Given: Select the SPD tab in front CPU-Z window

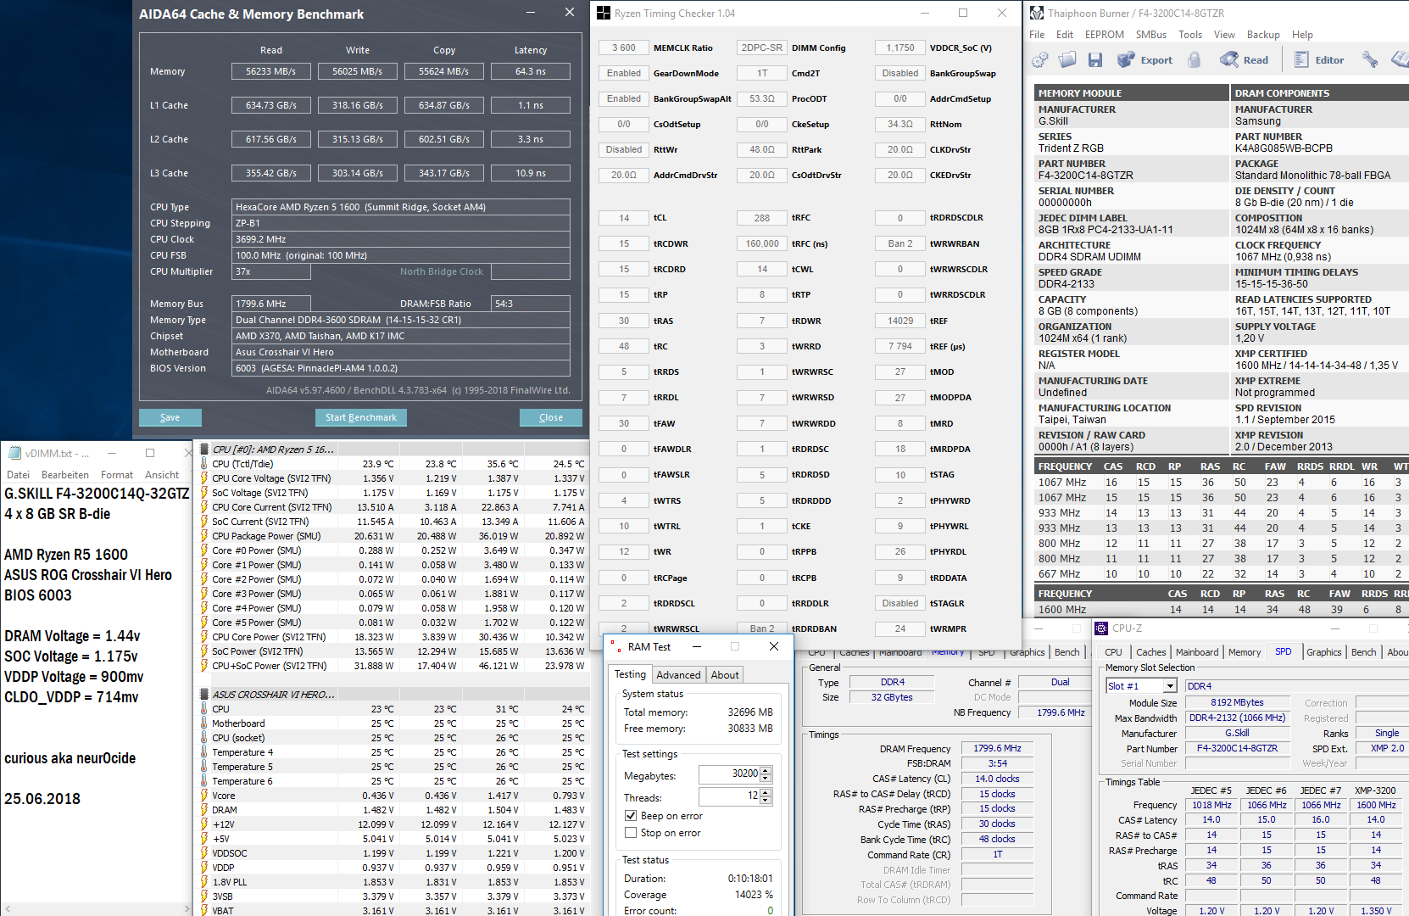Looking at the screenshot, I should coord(1284,651).
